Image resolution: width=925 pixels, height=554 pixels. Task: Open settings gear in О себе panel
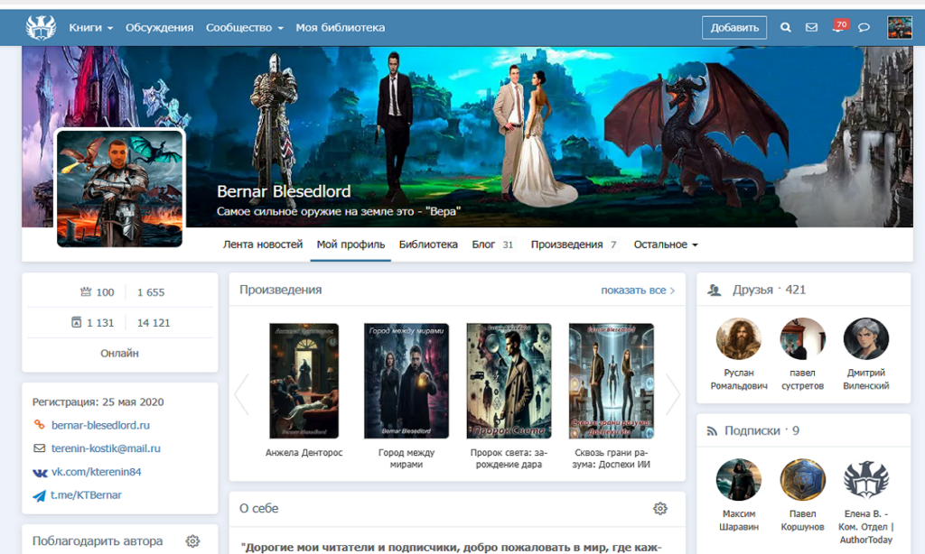[x=660, y=509]
